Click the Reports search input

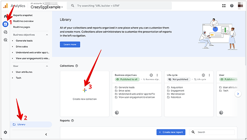pos(212,132)
